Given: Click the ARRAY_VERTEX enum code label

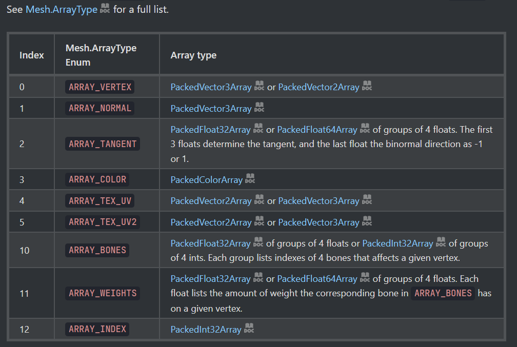Looking at the screenshot, I should coord(100,87).
